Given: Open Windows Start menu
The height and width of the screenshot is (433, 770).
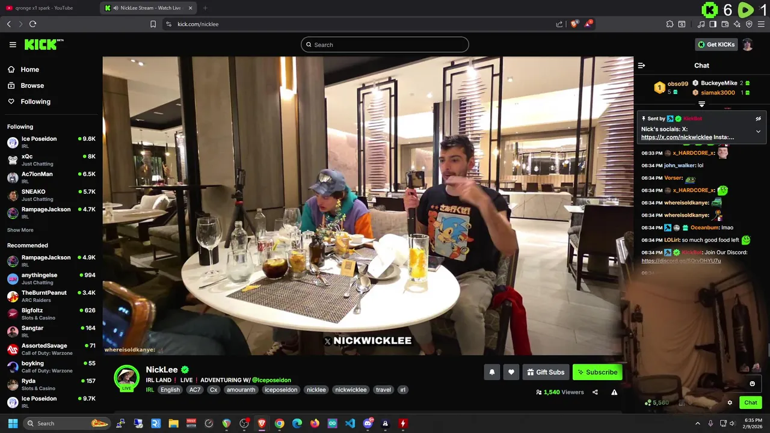Looking at the screenshot, I should (13, 423).
